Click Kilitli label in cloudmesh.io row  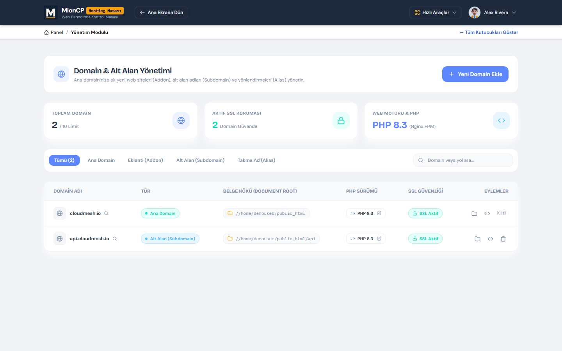click(502, 213)
